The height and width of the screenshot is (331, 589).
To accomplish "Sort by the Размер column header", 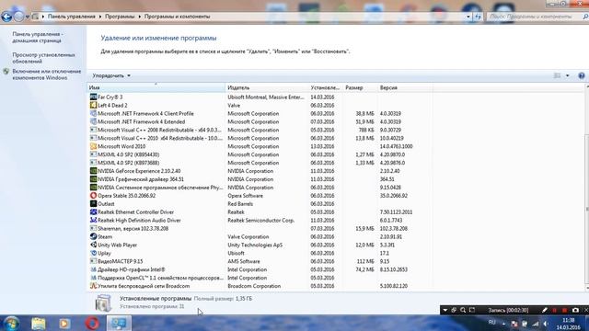I will point(360,87).
